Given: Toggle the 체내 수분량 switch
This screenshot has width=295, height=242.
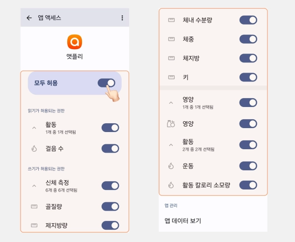Looking at the screenshot, I should click(248, 20).
